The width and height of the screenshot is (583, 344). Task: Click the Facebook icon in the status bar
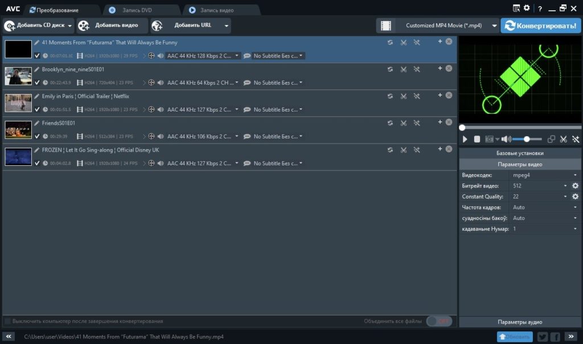[x=555, y=337]
